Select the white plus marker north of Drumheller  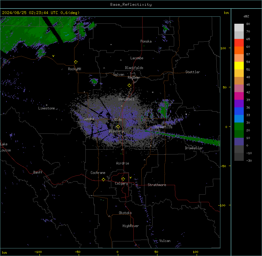pyautogui.click(x=186, y=114)
